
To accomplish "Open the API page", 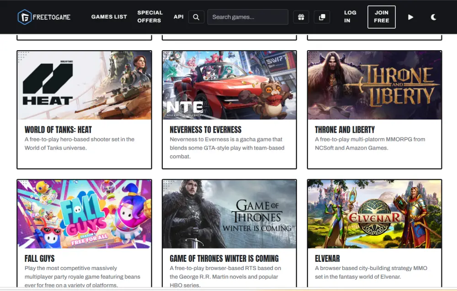I will click(x=179, y=17).
